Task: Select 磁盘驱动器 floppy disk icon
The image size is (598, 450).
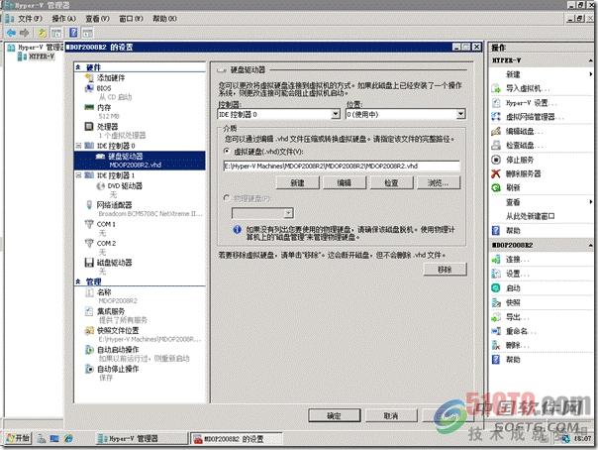Action: coord(89,263)
